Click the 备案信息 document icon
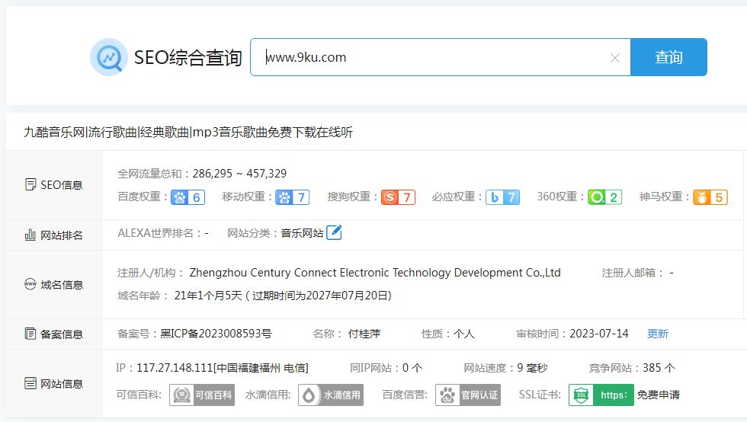This screenshot has height=422, width=747. click(30, 334)
